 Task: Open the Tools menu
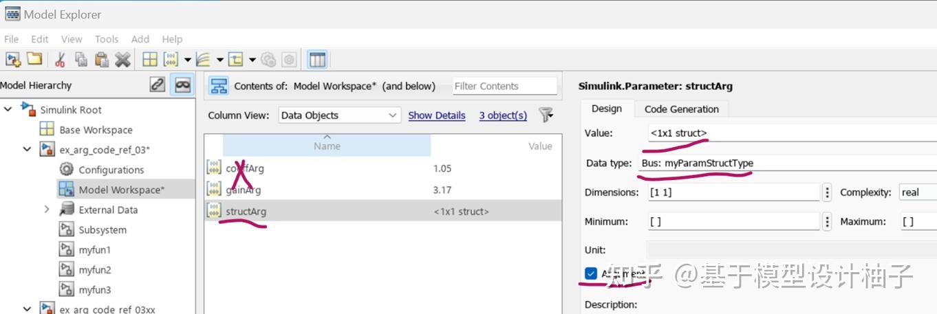[x=107, y=39]
